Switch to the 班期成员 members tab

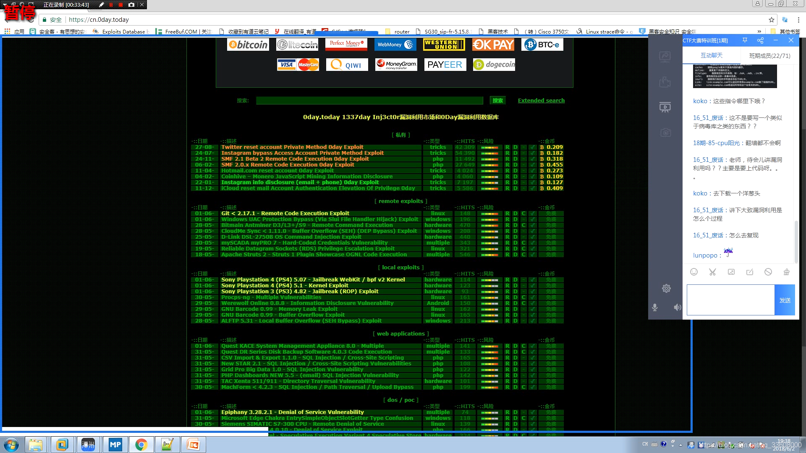pos(769,55)
